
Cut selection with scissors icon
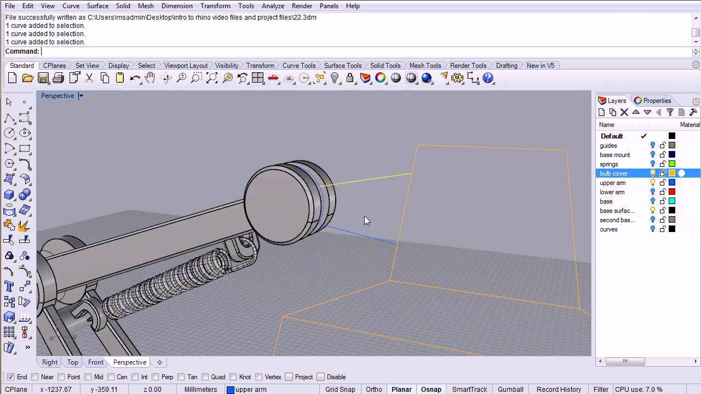click(89, 78)
